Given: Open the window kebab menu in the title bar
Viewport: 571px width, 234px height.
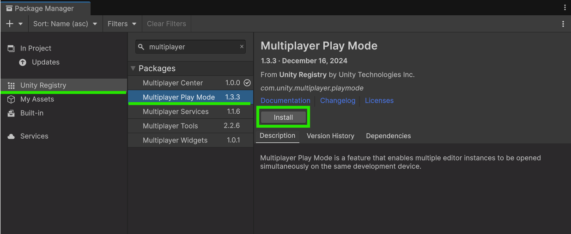Looking at the screenshot, I should click(x=565, y=8).
